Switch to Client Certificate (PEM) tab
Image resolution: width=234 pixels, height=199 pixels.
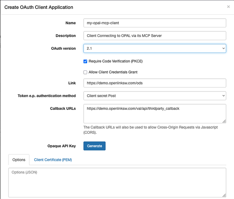tap(53, 160)
